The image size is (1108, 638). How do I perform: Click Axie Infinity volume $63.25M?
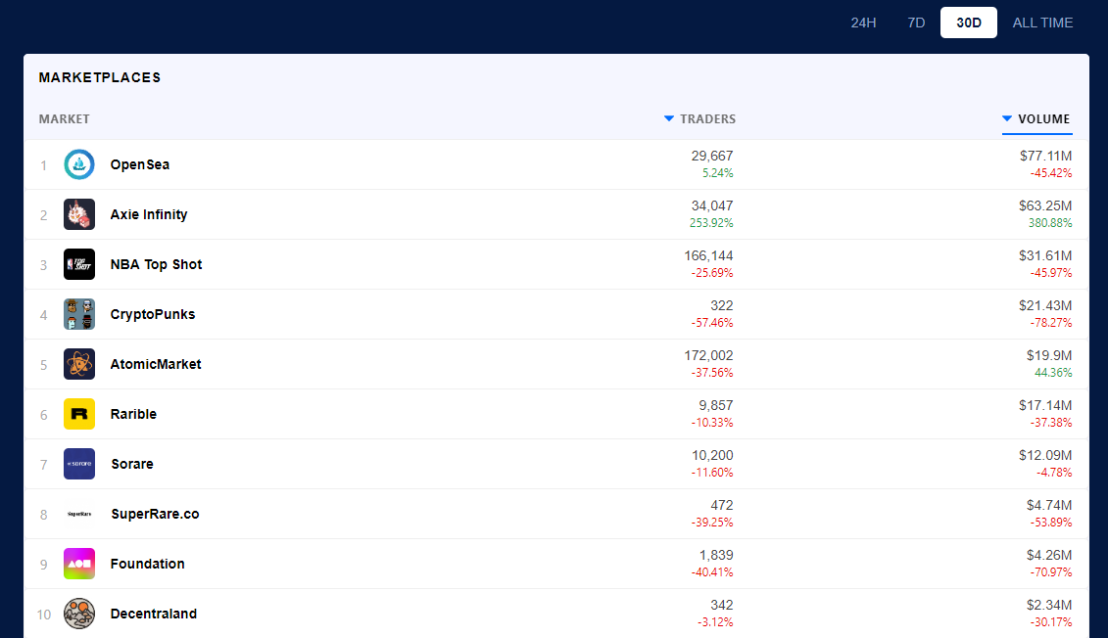click(x=1046, y=206)
